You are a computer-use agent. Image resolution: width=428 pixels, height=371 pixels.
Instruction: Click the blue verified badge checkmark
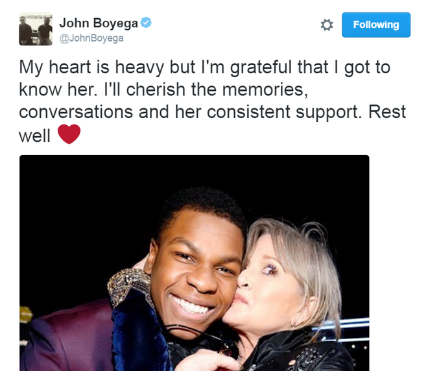[146, 23]
